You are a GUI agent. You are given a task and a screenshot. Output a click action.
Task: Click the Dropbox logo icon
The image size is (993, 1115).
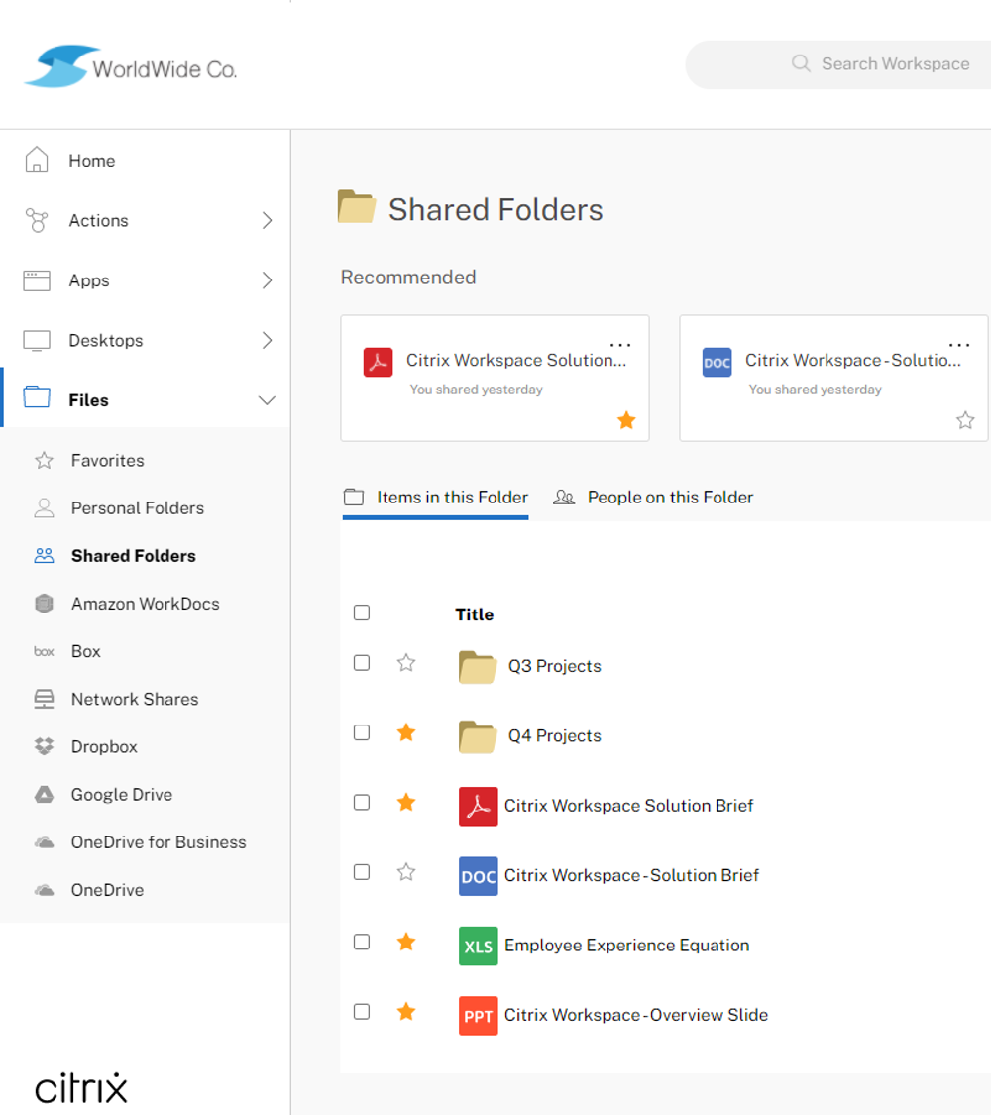44,746
